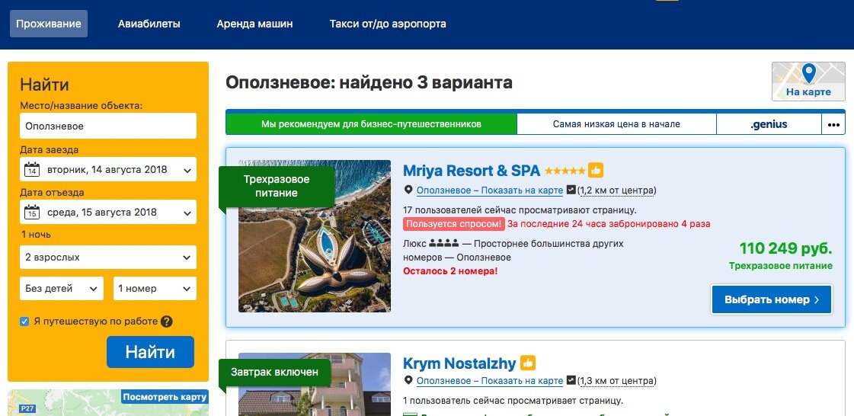Click Посмотреть карту on the map
The height and width of the screenshot is (416, 854).
[165, 397]
